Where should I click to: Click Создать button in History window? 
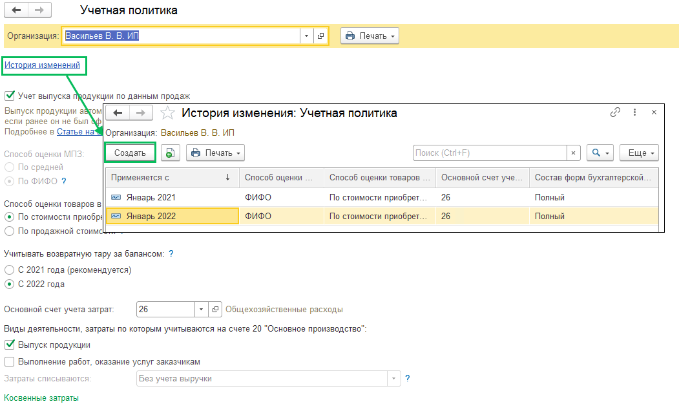click(130, 153)
